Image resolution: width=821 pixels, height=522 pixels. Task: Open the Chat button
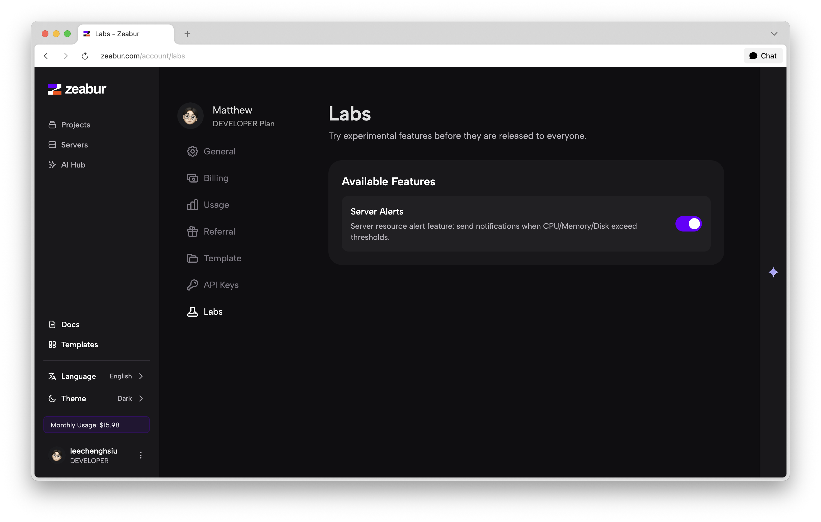763,56
